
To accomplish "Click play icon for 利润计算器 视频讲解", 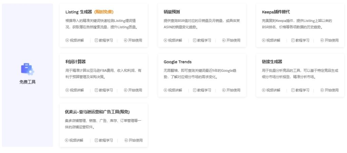I will click(67, 90).
